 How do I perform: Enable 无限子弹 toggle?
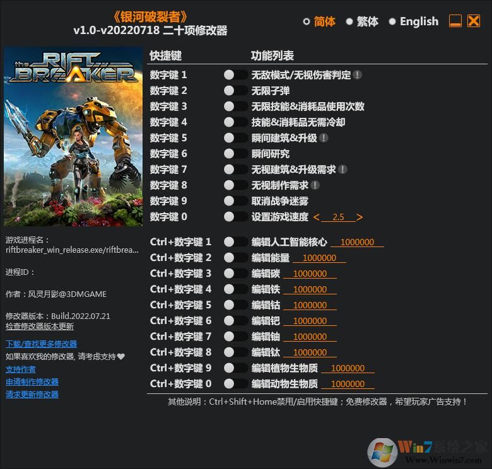click(236, 91)
